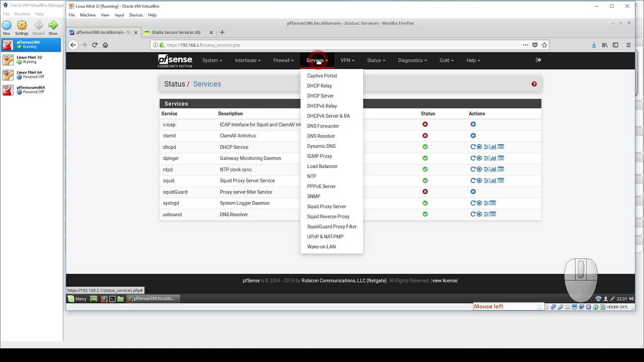Image resolution: width=644 pixels, height=362 pixels.
Task: Stop the squid service
Action: tap(479, 180)
